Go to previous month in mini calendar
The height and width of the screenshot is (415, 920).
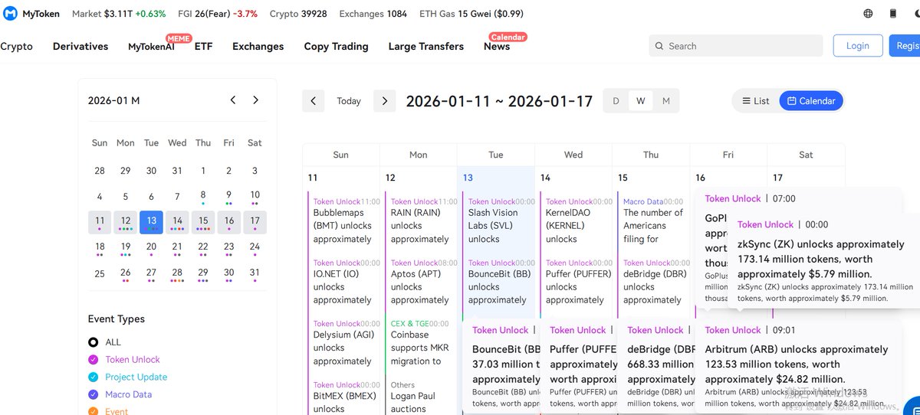[233, 100]
